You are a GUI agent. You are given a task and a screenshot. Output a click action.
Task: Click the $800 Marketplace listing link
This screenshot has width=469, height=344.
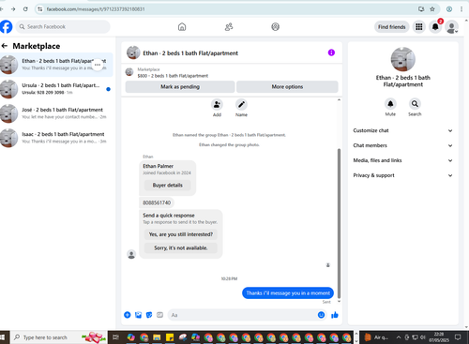pos(173,76)
